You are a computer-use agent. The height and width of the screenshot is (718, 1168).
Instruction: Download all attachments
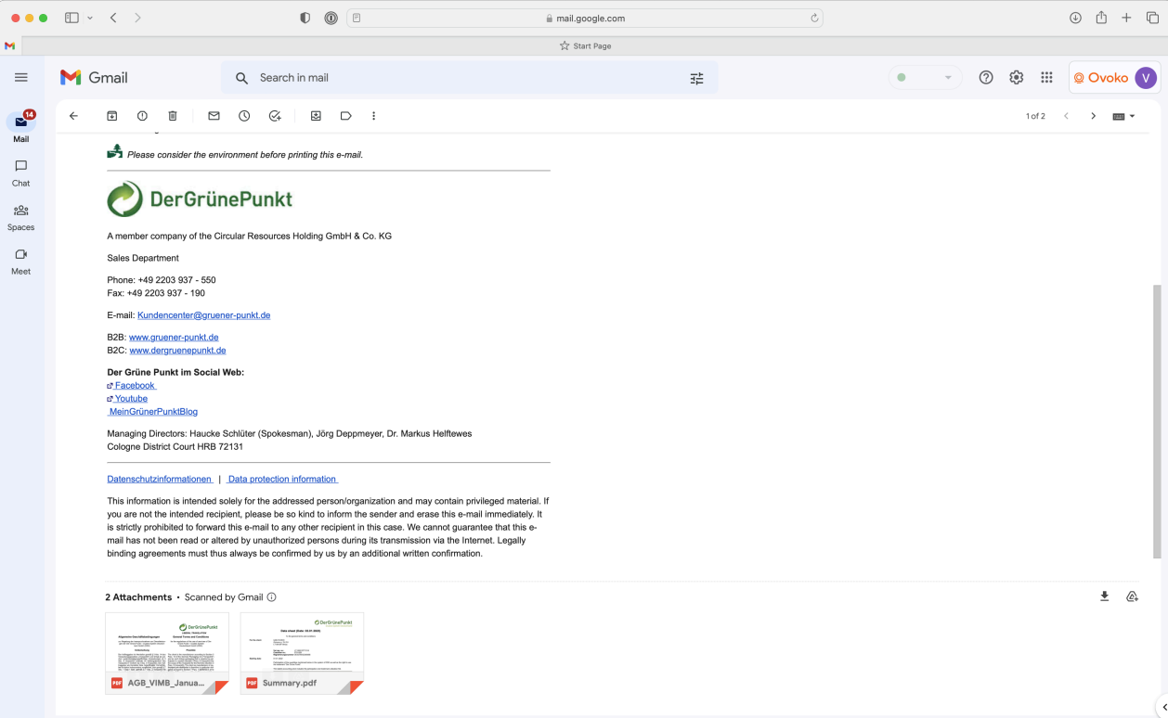coord(1104,596)
